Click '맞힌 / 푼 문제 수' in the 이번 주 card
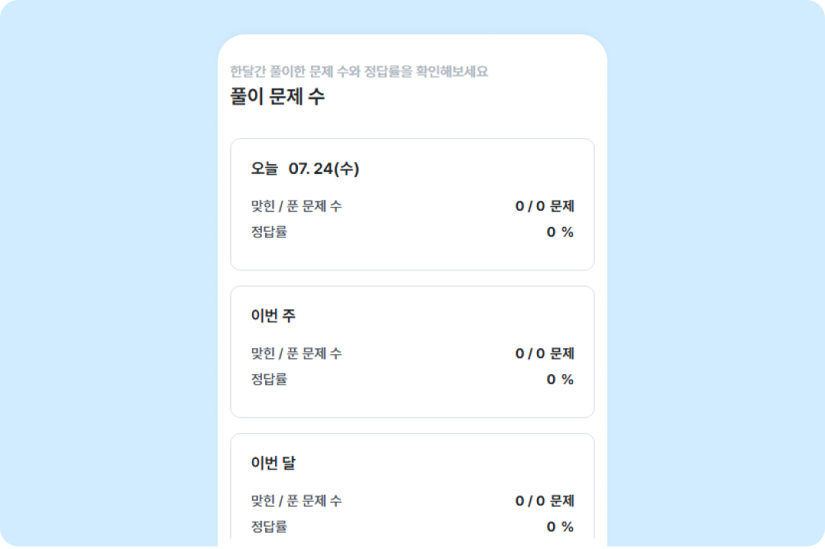The height and width of the screenshot is (549, 825). pos(296,354)
